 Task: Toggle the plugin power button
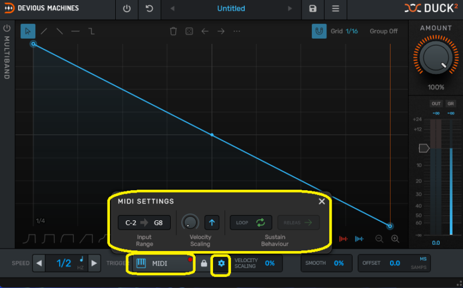[x=127, y=9]
